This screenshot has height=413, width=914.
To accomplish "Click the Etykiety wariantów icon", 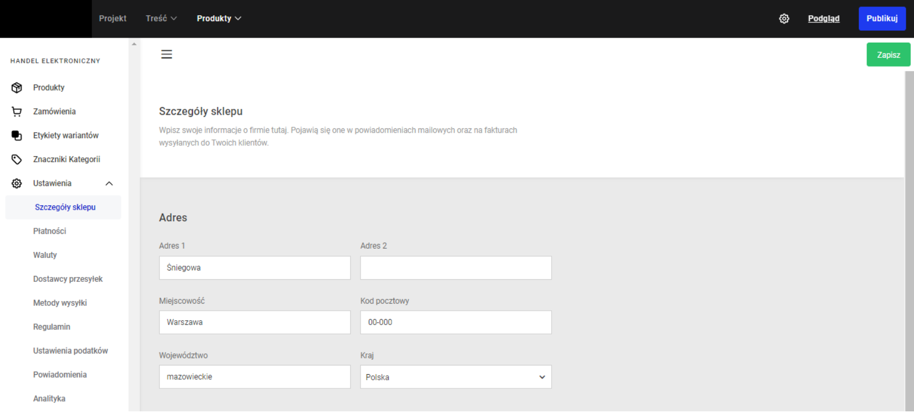I will tap(17, 135).
